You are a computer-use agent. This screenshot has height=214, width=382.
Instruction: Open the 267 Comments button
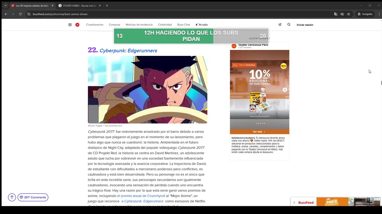pyautogui.click(x=33, y=197)
